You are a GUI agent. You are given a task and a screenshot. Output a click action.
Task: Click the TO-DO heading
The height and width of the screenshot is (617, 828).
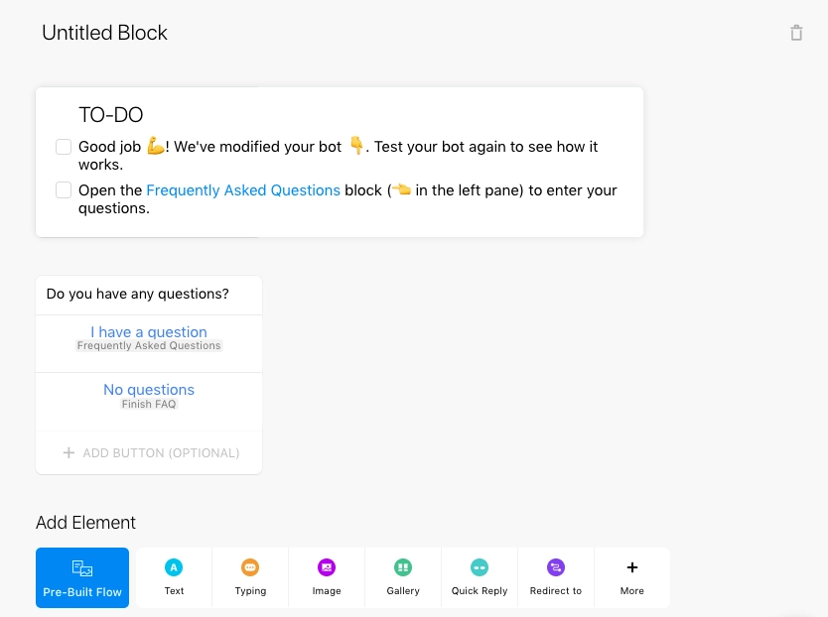click(111, 115)
